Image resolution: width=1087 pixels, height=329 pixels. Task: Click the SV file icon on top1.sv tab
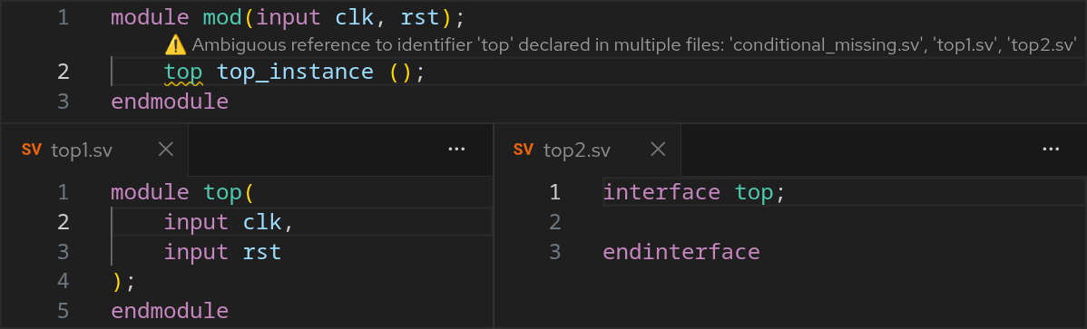click(31, 150)
